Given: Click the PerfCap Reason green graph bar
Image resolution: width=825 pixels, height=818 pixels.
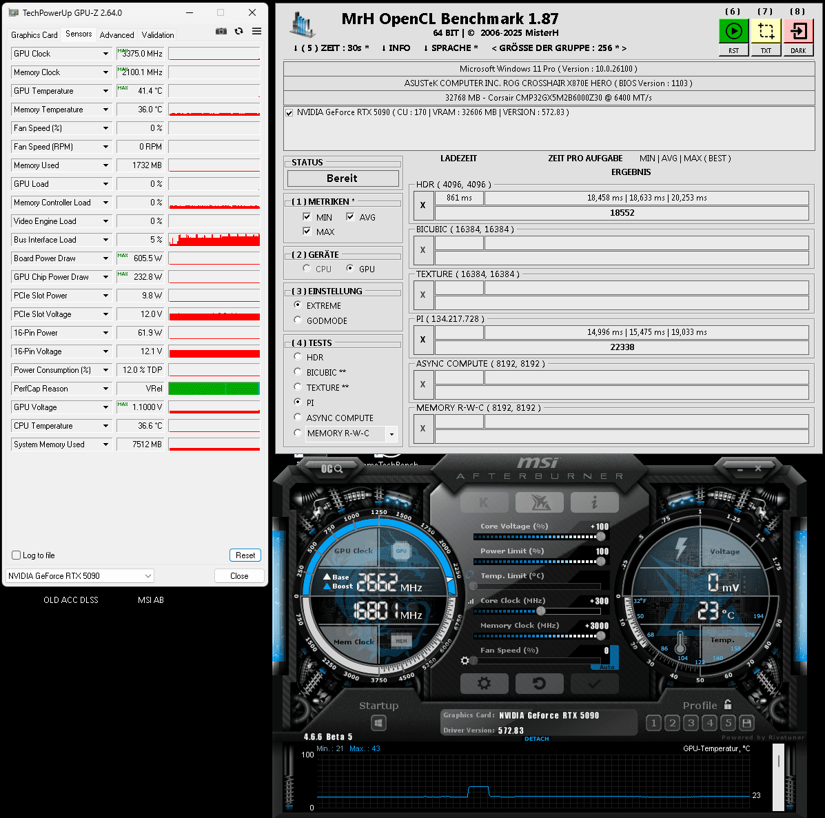Looking at the screenshot, I should pyautogui.click(x=214, y=389).
